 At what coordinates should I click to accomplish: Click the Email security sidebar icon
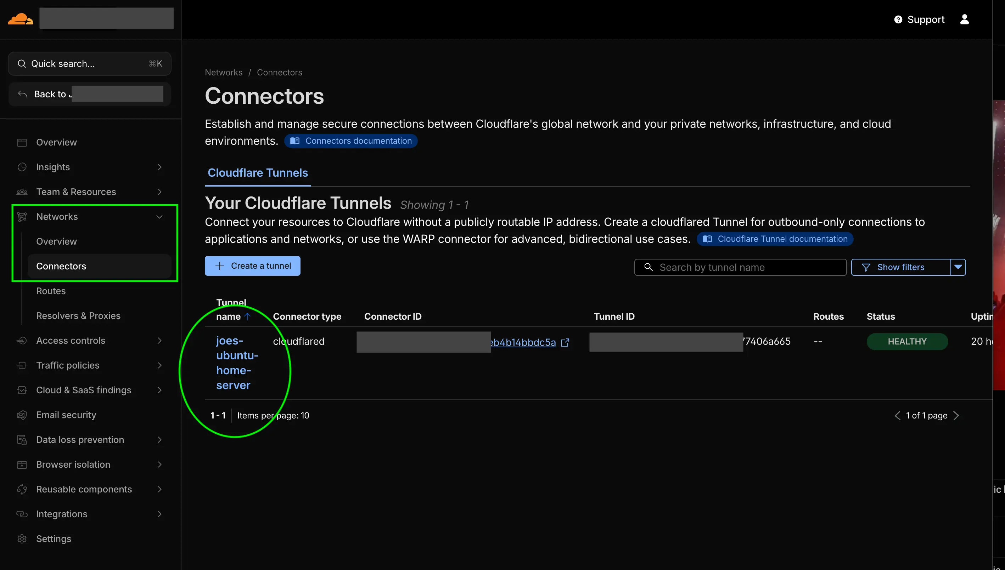[22, 415]
